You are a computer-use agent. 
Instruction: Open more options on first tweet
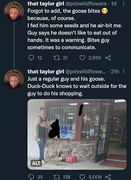[124, 4]
